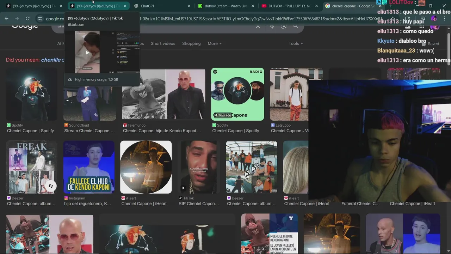Click the Deezer source icon under FREAK
The height and width of the screenshot is (254, 451).
tap(9, 198)
